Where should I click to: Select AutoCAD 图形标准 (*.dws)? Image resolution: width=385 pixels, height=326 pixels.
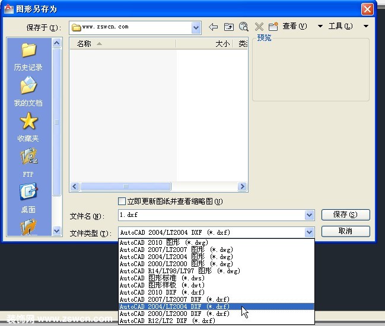(x=217, y=278)
